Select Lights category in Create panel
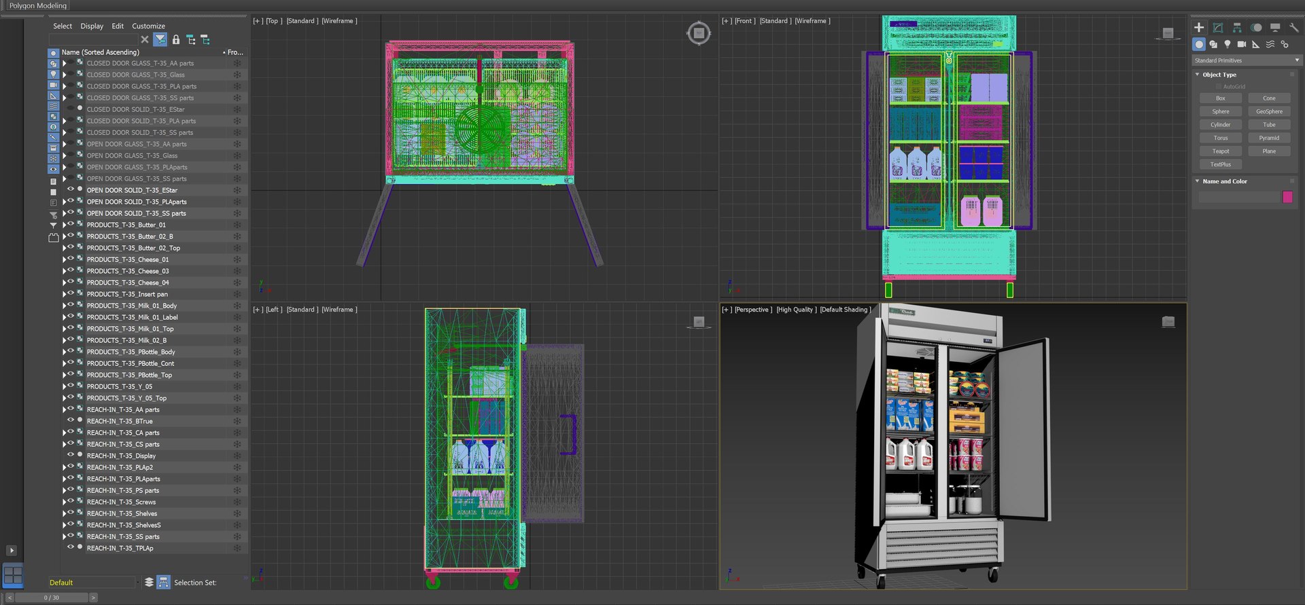The image size is (1305, 605). click(1228, 44)
